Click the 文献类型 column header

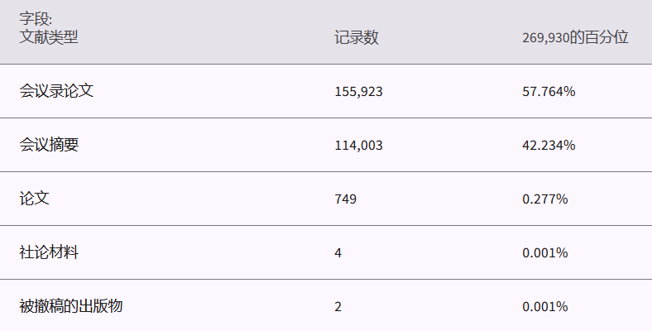click(x=49, y=36)
